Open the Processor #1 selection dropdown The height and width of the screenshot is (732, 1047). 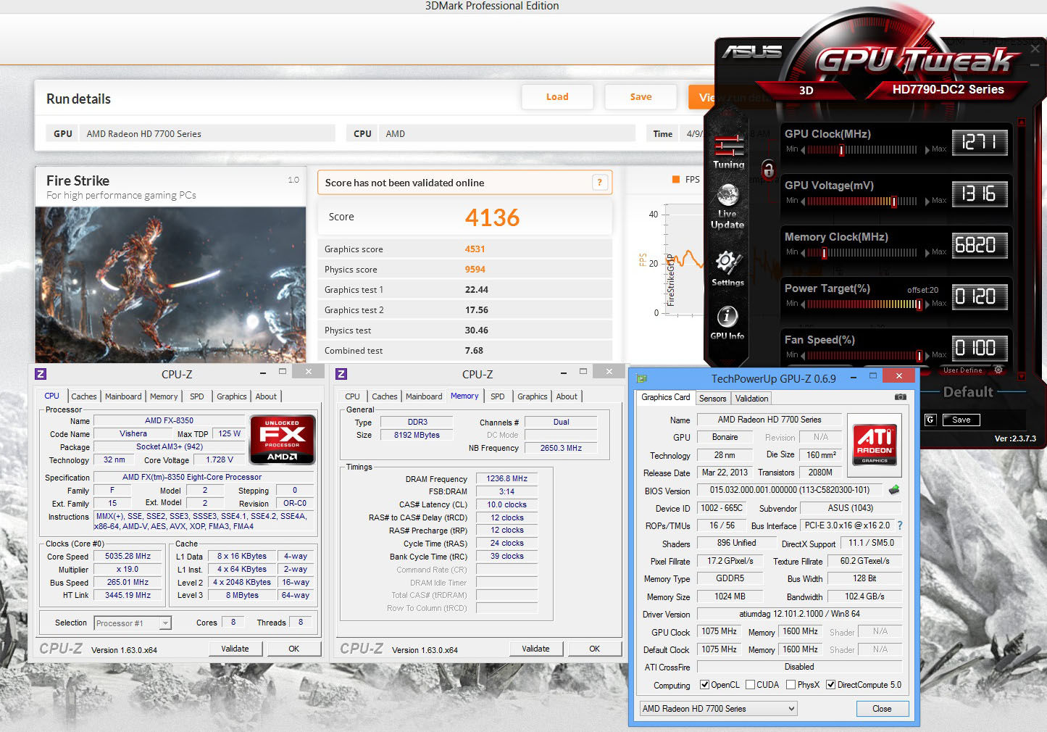[132, 623]
